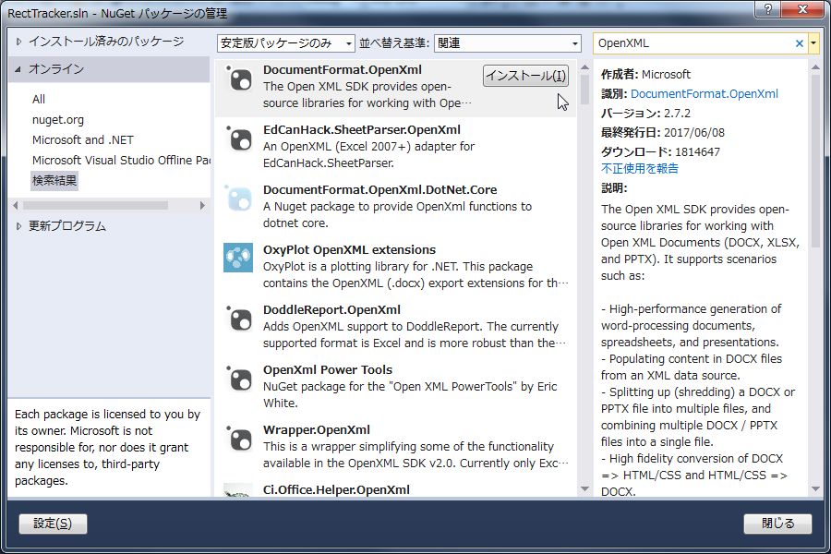Open the help question mark button
Screen dimensions: 831x554
tap(768, 9)
